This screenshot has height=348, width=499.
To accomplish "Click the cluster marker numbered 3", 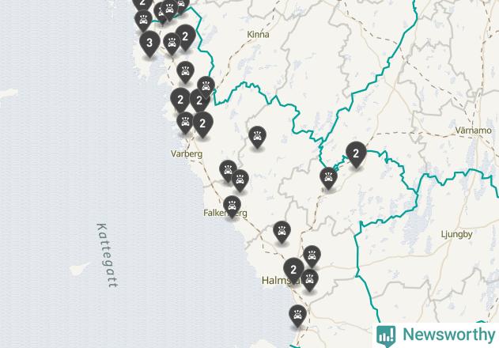I will pos(149,44).
